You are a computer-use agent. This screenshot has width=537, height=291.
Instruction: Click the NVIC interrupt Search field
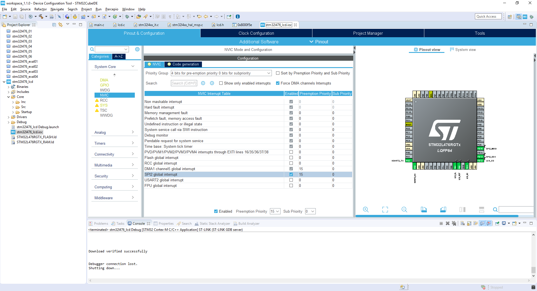coord(184,83)
